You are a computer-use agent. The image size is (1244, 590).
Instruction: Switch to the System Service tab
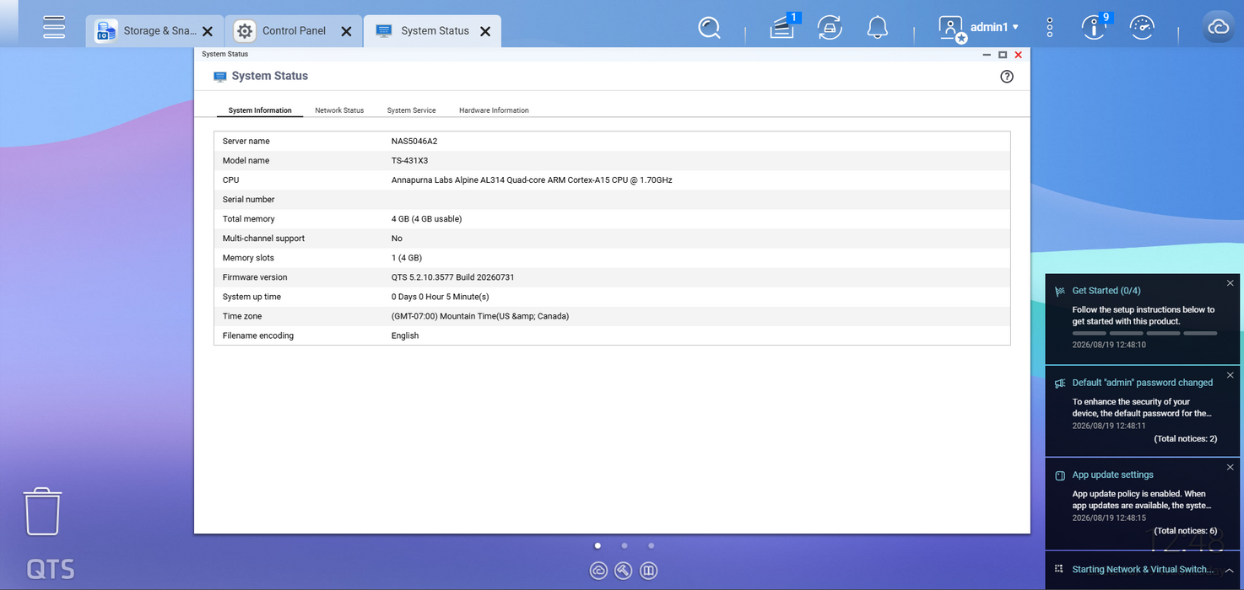(412, 110)
